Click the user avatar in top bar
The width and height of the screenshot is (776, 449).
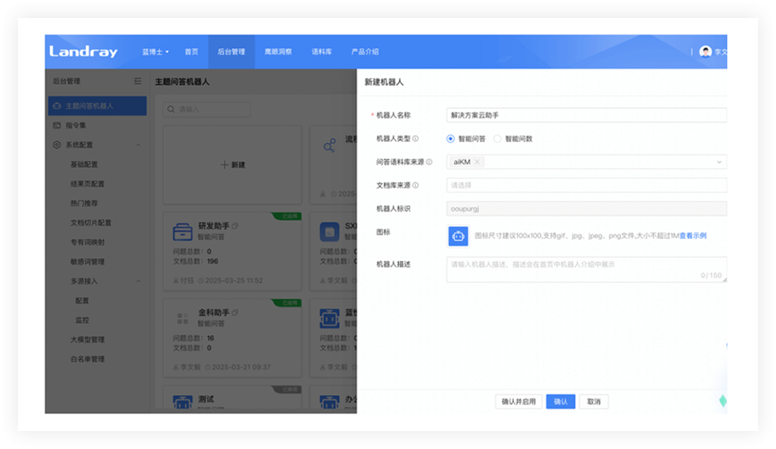[x=705, y=51]
